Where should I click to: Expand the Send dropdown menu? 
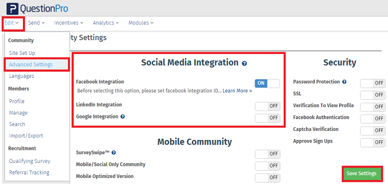36,23
